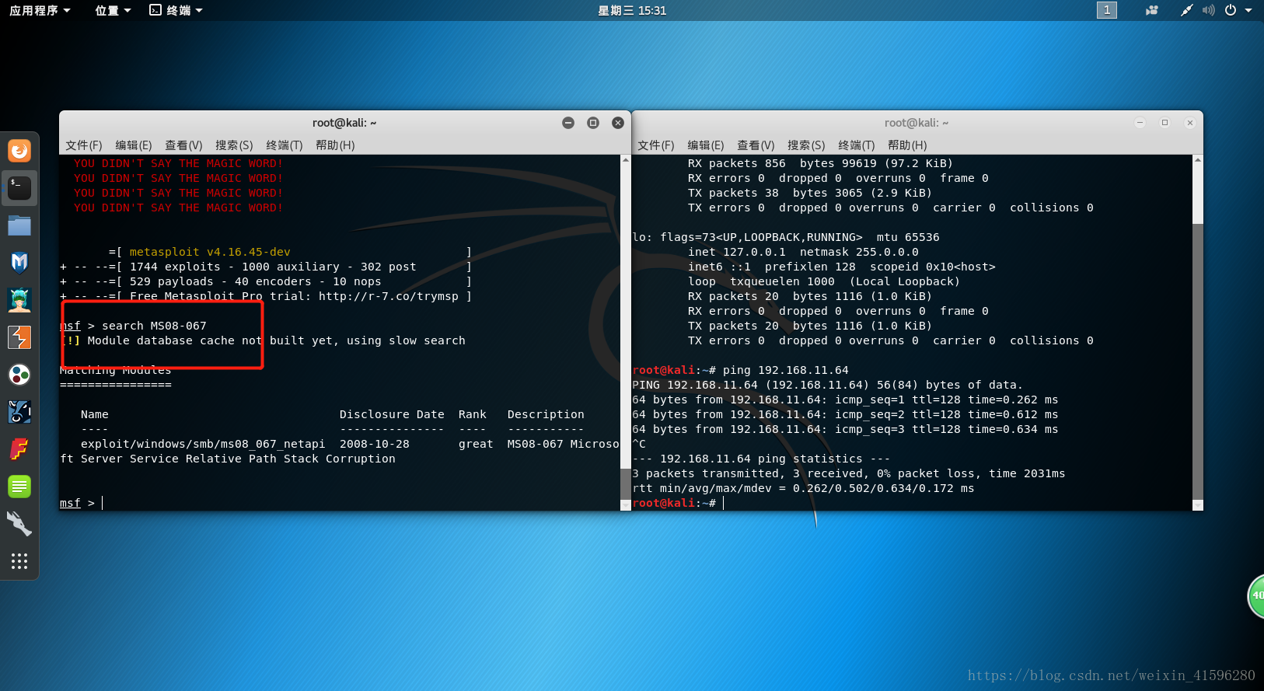Launch Maltego from the dock

pyautogui.click(x=19, y=375)
